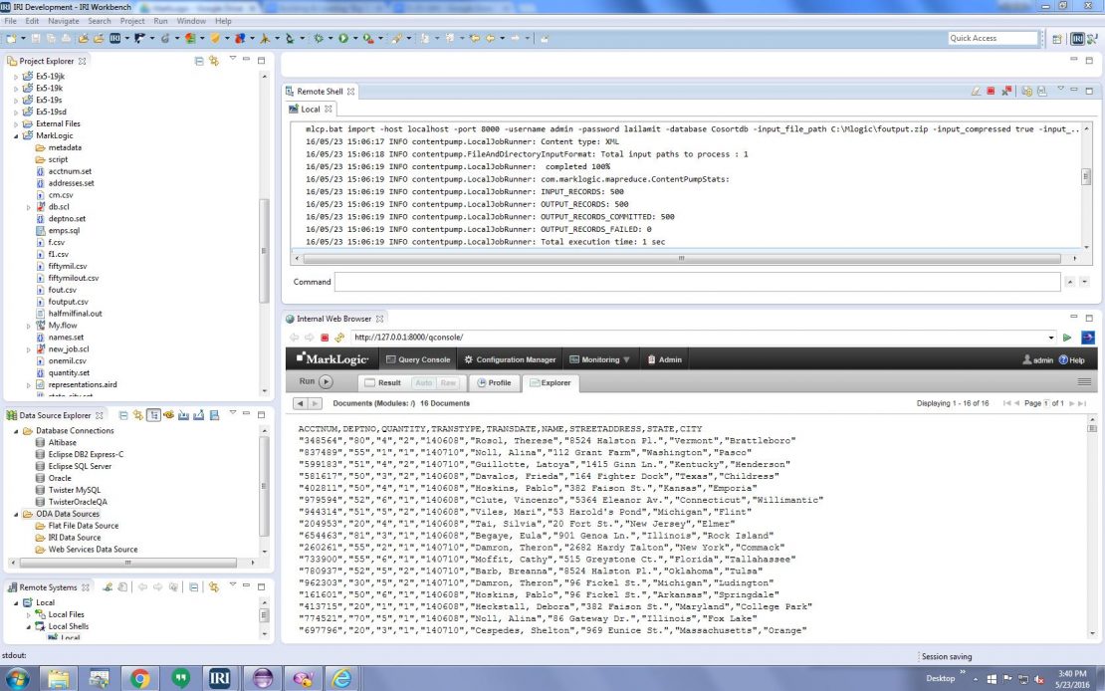Click the Quick Access search field
Viewport: 1105px width, 691px height.
coord(993,38)
